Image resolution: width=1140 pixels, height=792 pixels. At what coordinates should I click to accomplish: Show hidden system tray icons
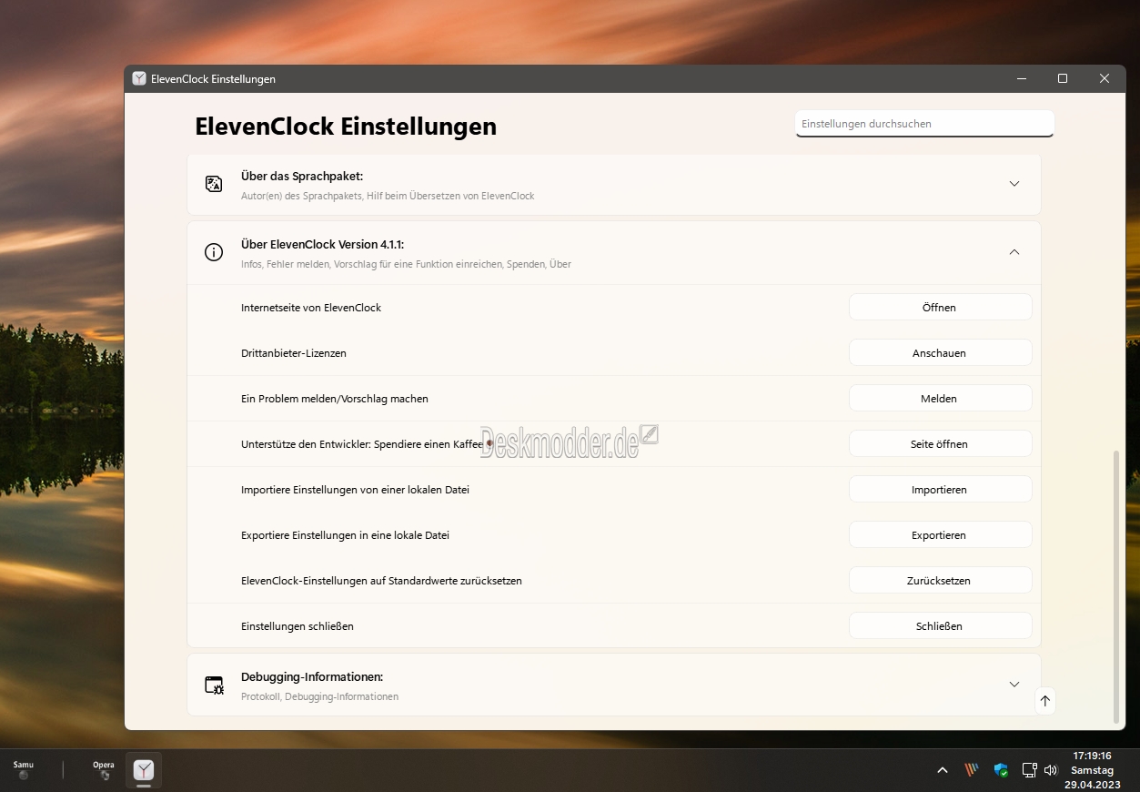(943, 770)
